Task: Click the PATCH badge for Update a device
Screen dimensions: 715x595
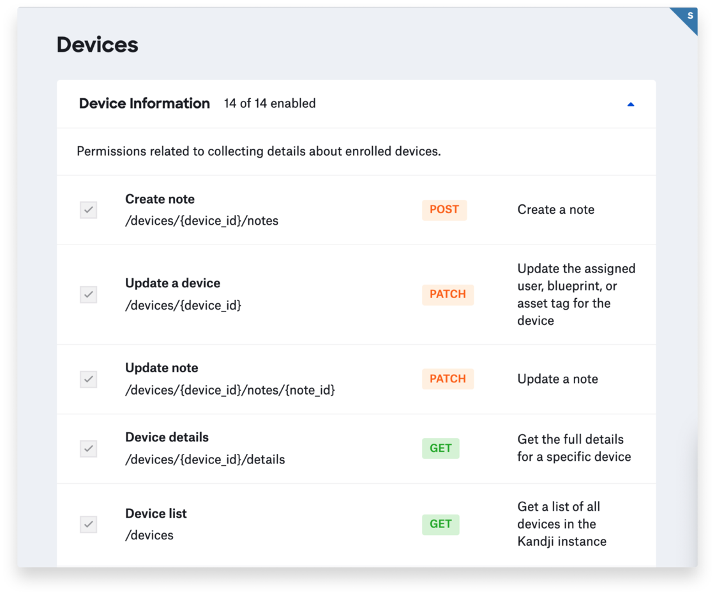Action: 448,294
